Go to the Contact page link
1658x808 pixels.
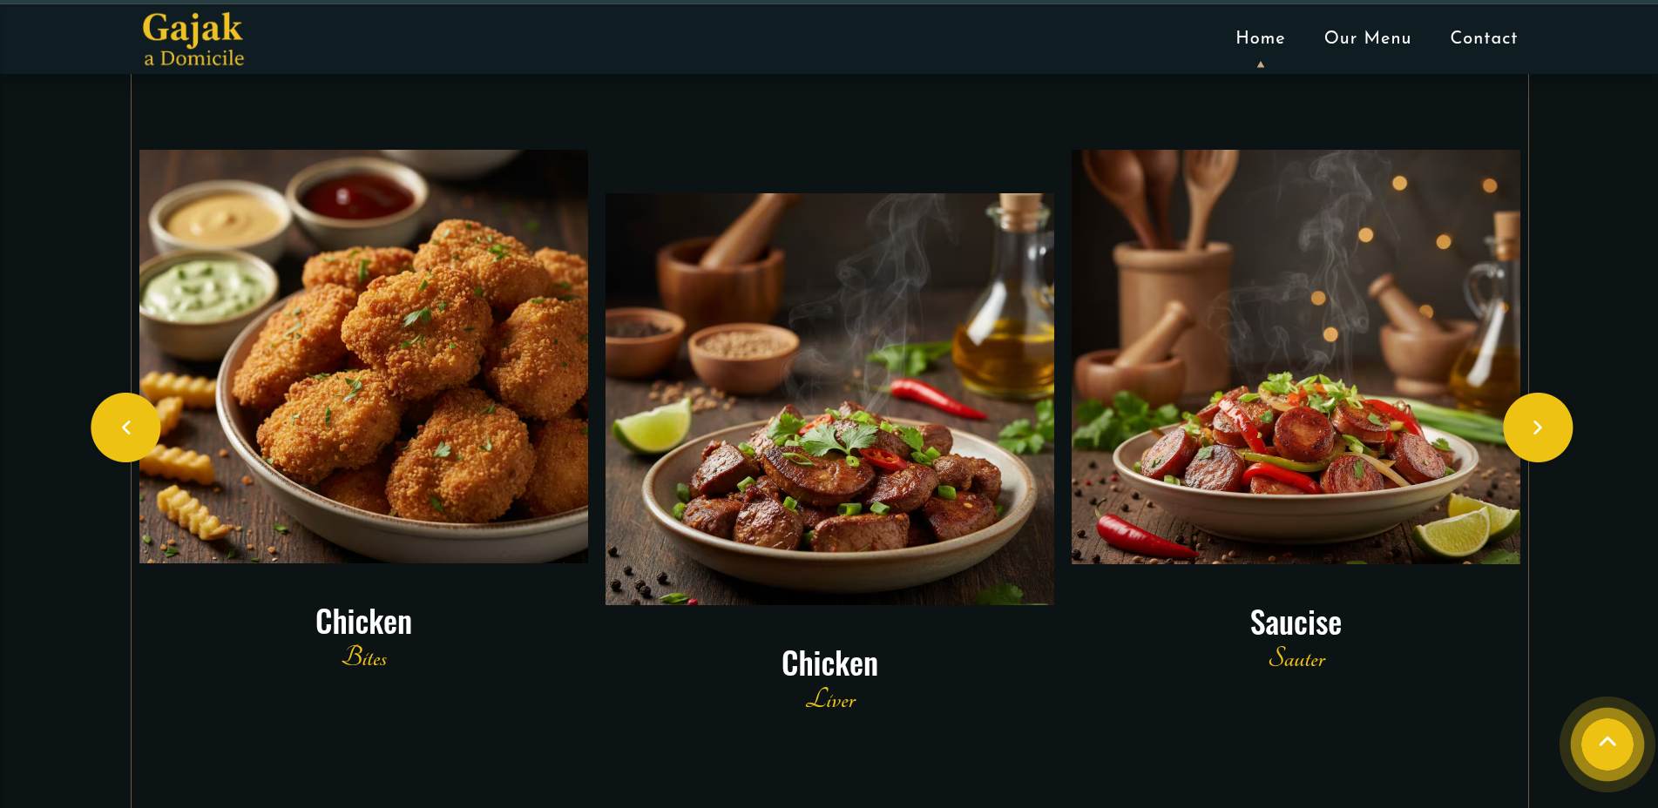click(1484, 37)
